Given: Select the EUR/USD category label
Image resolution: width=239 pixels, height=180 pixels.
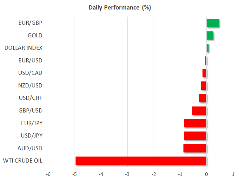Looking at the screenshot, I should (30, 61).
